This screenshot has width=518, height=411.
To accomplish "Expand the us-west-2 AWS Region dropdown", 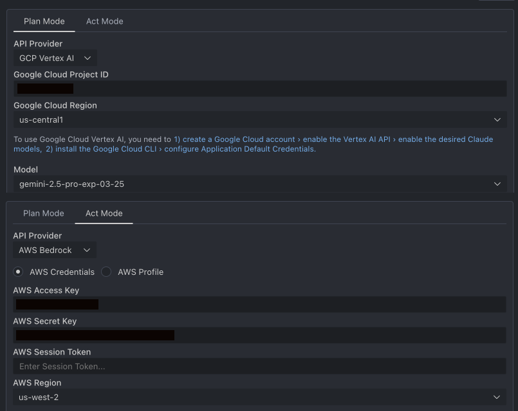I will pos(259,397).
